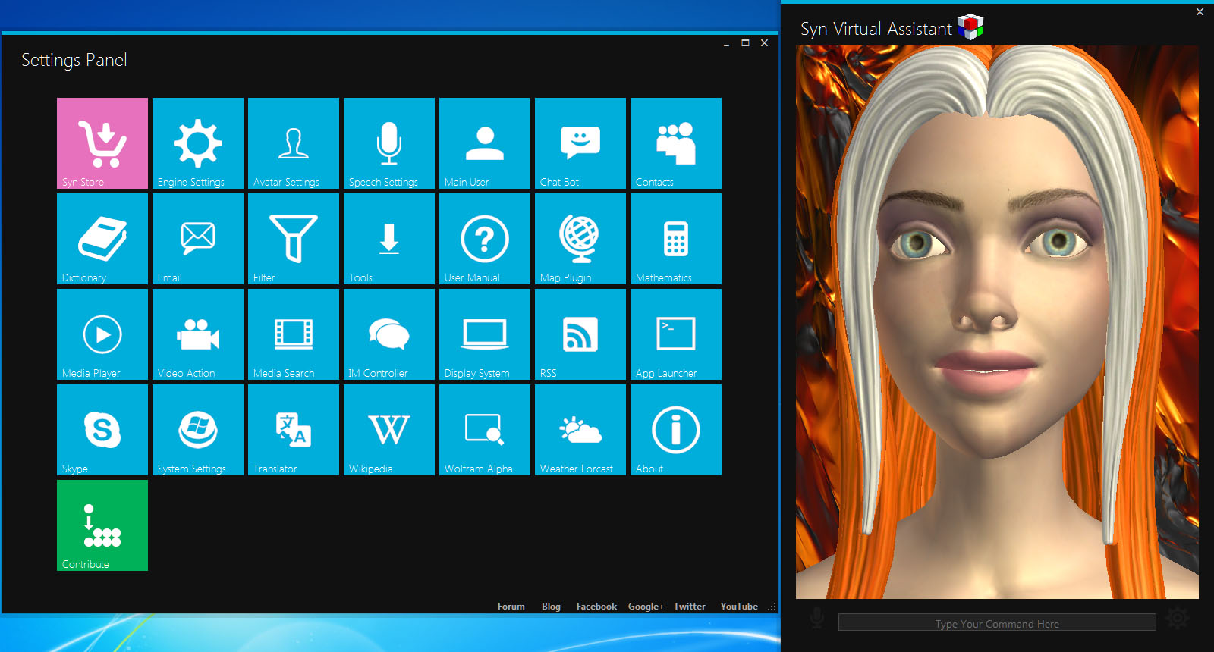
Task: Click the 3D avatar face view
Action: click(x=997, y=322)
